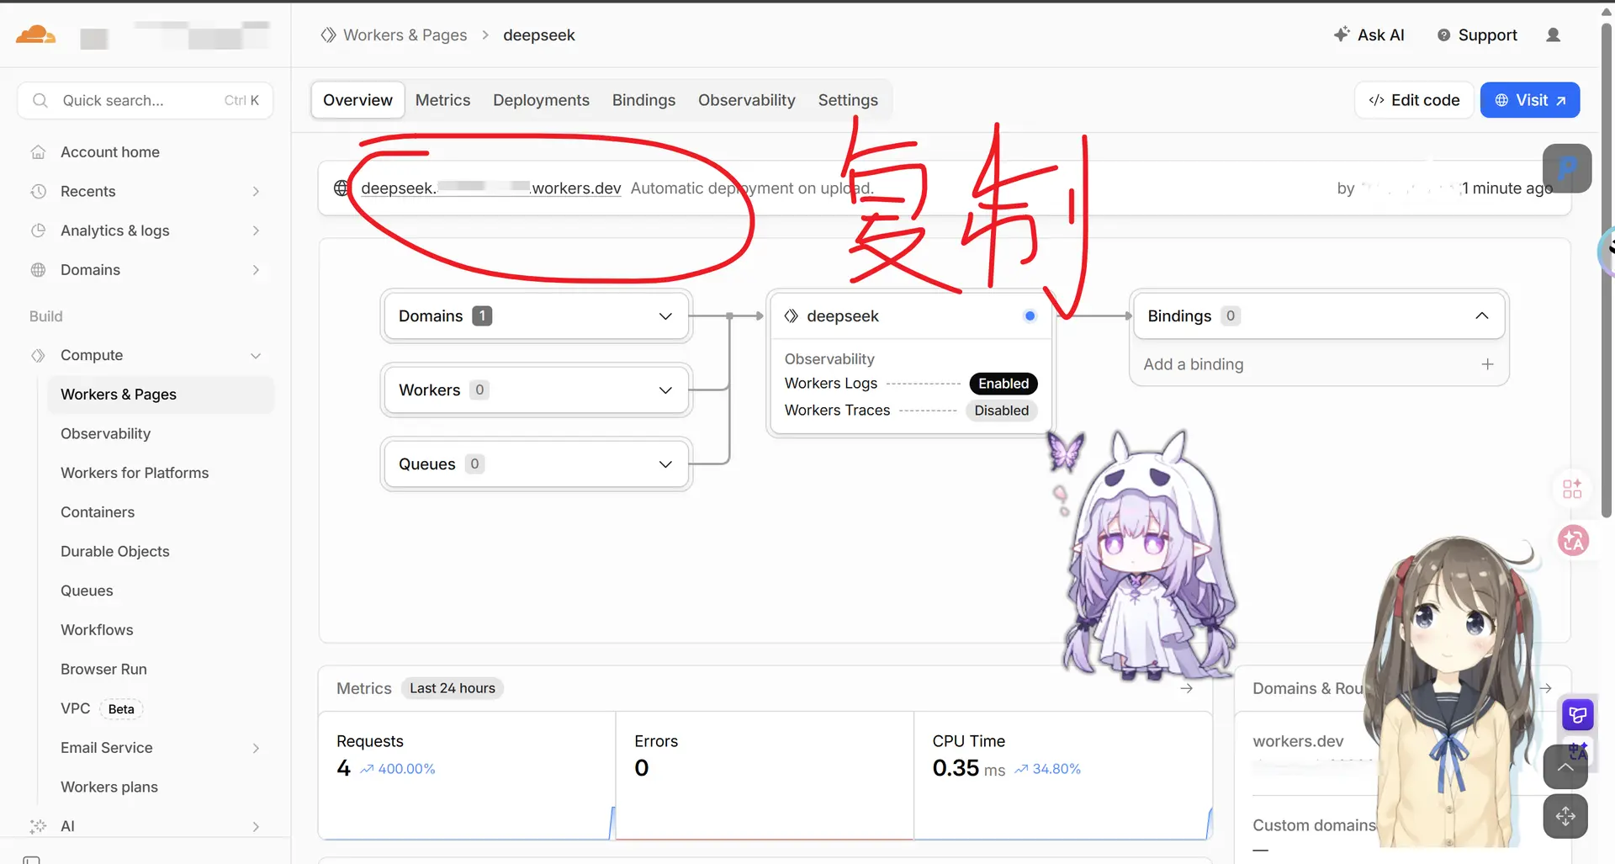Open Durable Objects in the sidebar
Image resolution: width=1615 pixels, height=864 pixels.
(x=115, y=552)
